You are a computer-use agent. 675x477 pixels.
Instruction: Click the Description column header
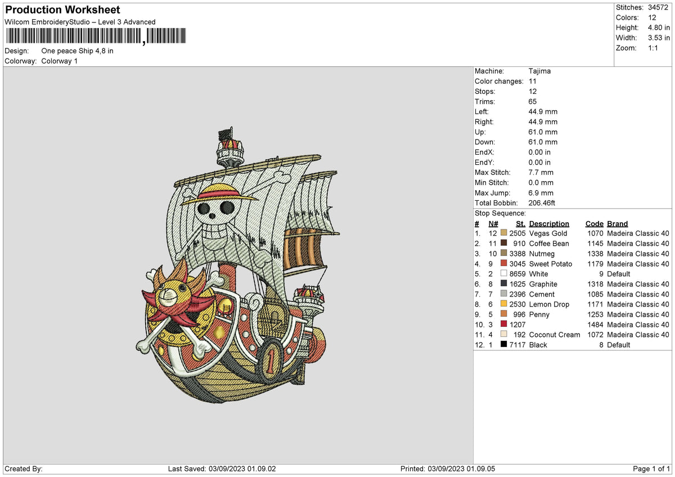click(x=549, y=223)
